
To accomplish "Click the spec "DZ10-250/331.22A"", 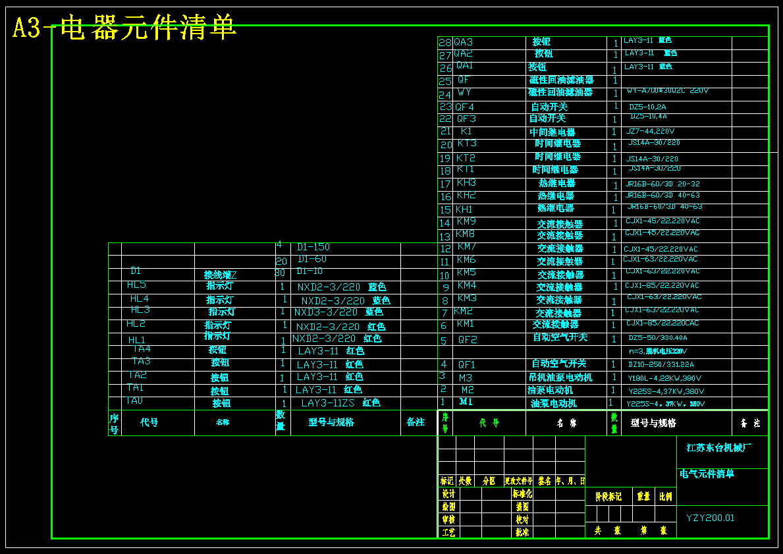I will (661, 365).
